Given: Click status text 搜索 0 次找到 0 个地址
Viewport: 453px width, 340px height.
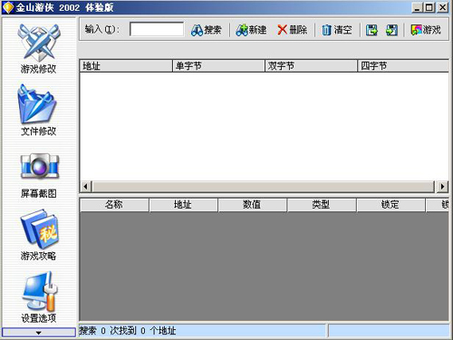Looking at the screenshot, I should (x=128, y=331).
